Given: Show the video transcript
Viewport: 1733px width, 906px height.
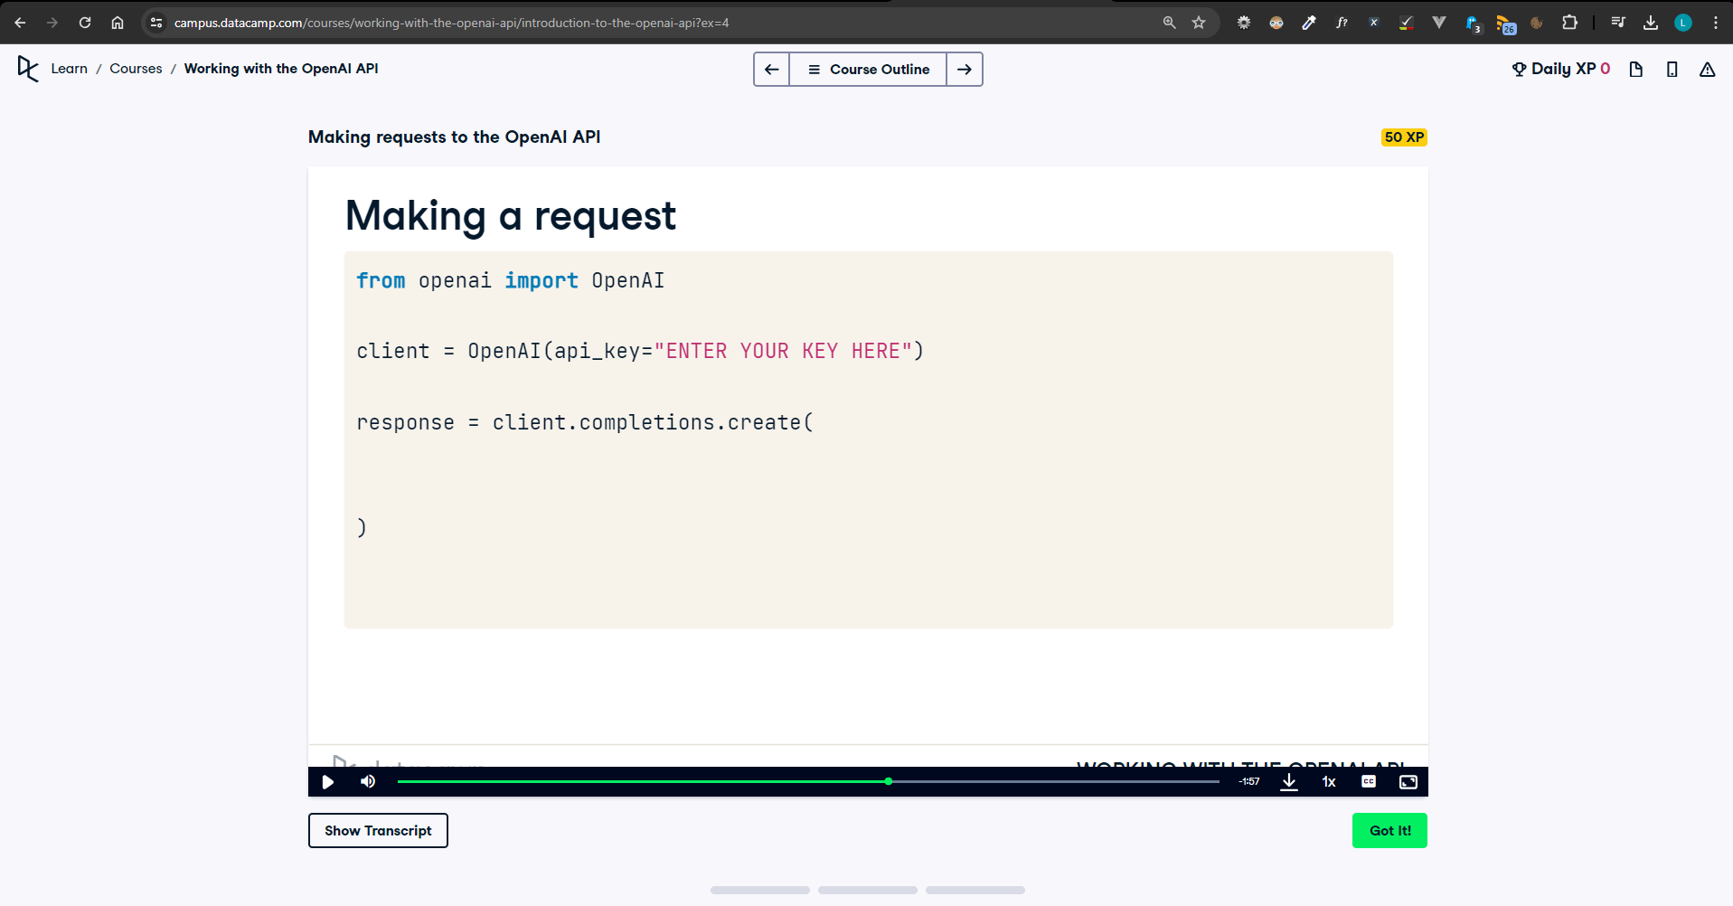Looking at the screenshot, I should pos(378,831).
